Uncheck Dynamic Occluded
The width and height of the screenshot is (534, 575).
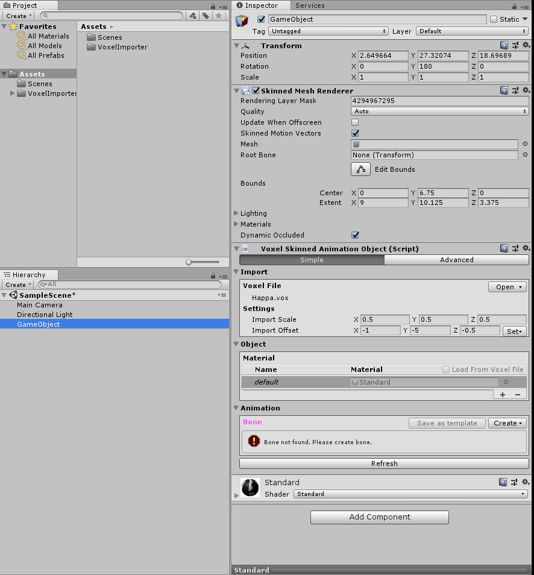tap(355, 234)
